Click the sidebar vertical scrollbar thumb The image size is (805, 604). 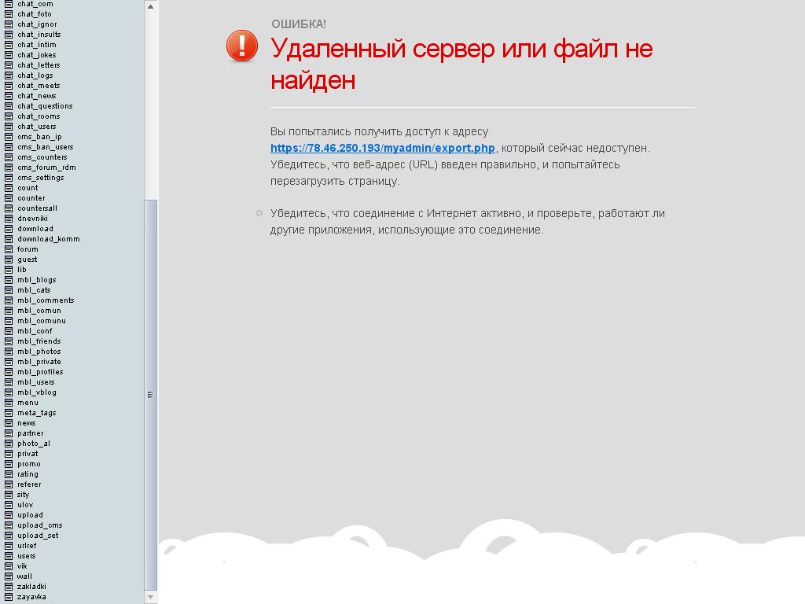coord(151,394)
